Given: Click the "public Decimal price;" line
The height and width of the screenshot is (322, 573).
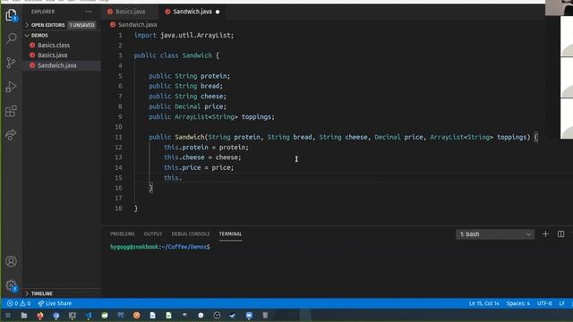Looking at the screenshot, I should (x=187, y=106).
